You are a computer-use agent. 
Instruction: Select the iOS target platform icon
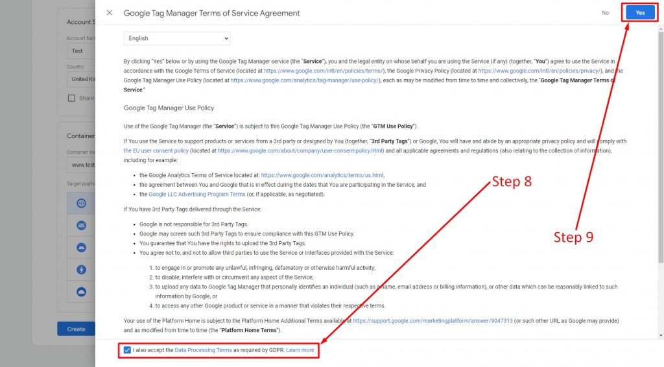(x=81, y=225)
